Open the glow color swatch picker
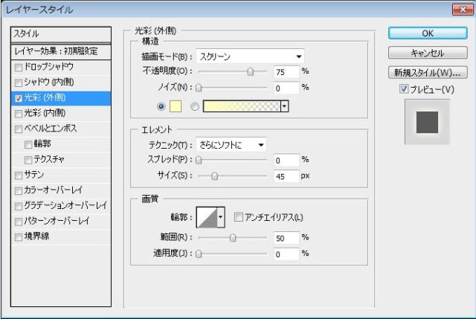476x319 pixels. pos(176,106)
